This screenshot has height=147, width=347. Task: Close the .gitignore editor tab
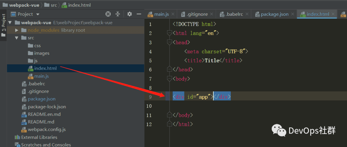click(212, 14)
